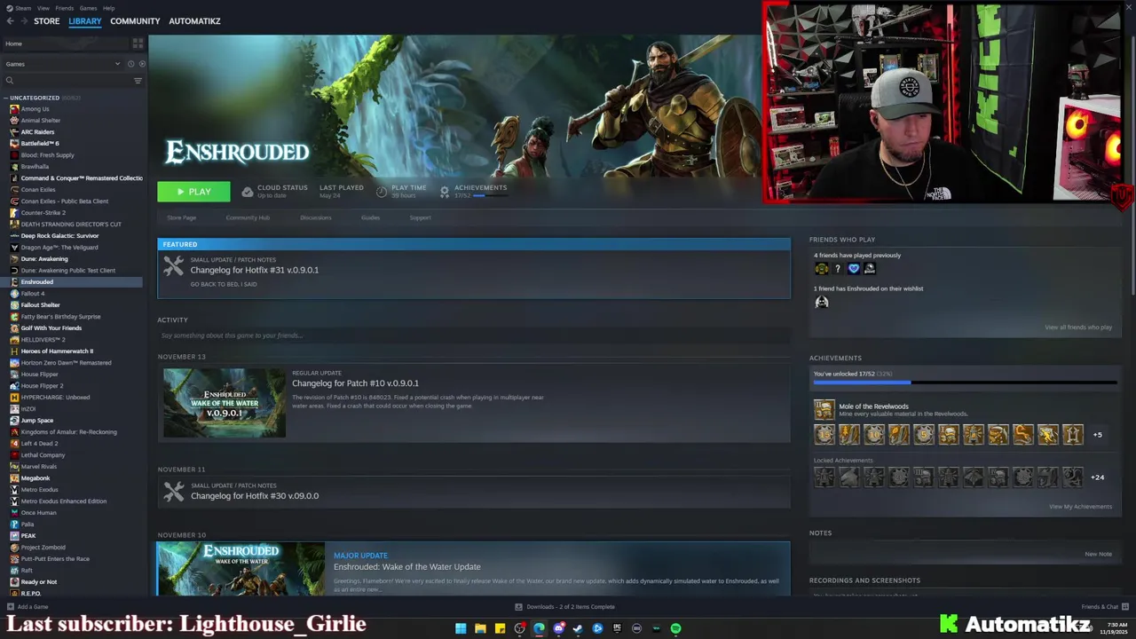Click the last unlocked achievement icon before +5

(1073, 435)
